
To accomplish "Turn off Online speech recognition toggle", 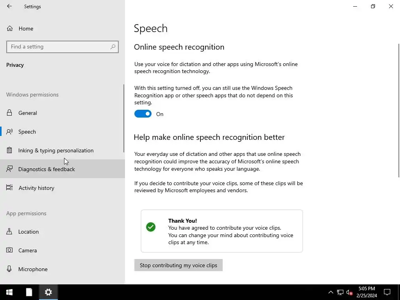I will 143,114.
